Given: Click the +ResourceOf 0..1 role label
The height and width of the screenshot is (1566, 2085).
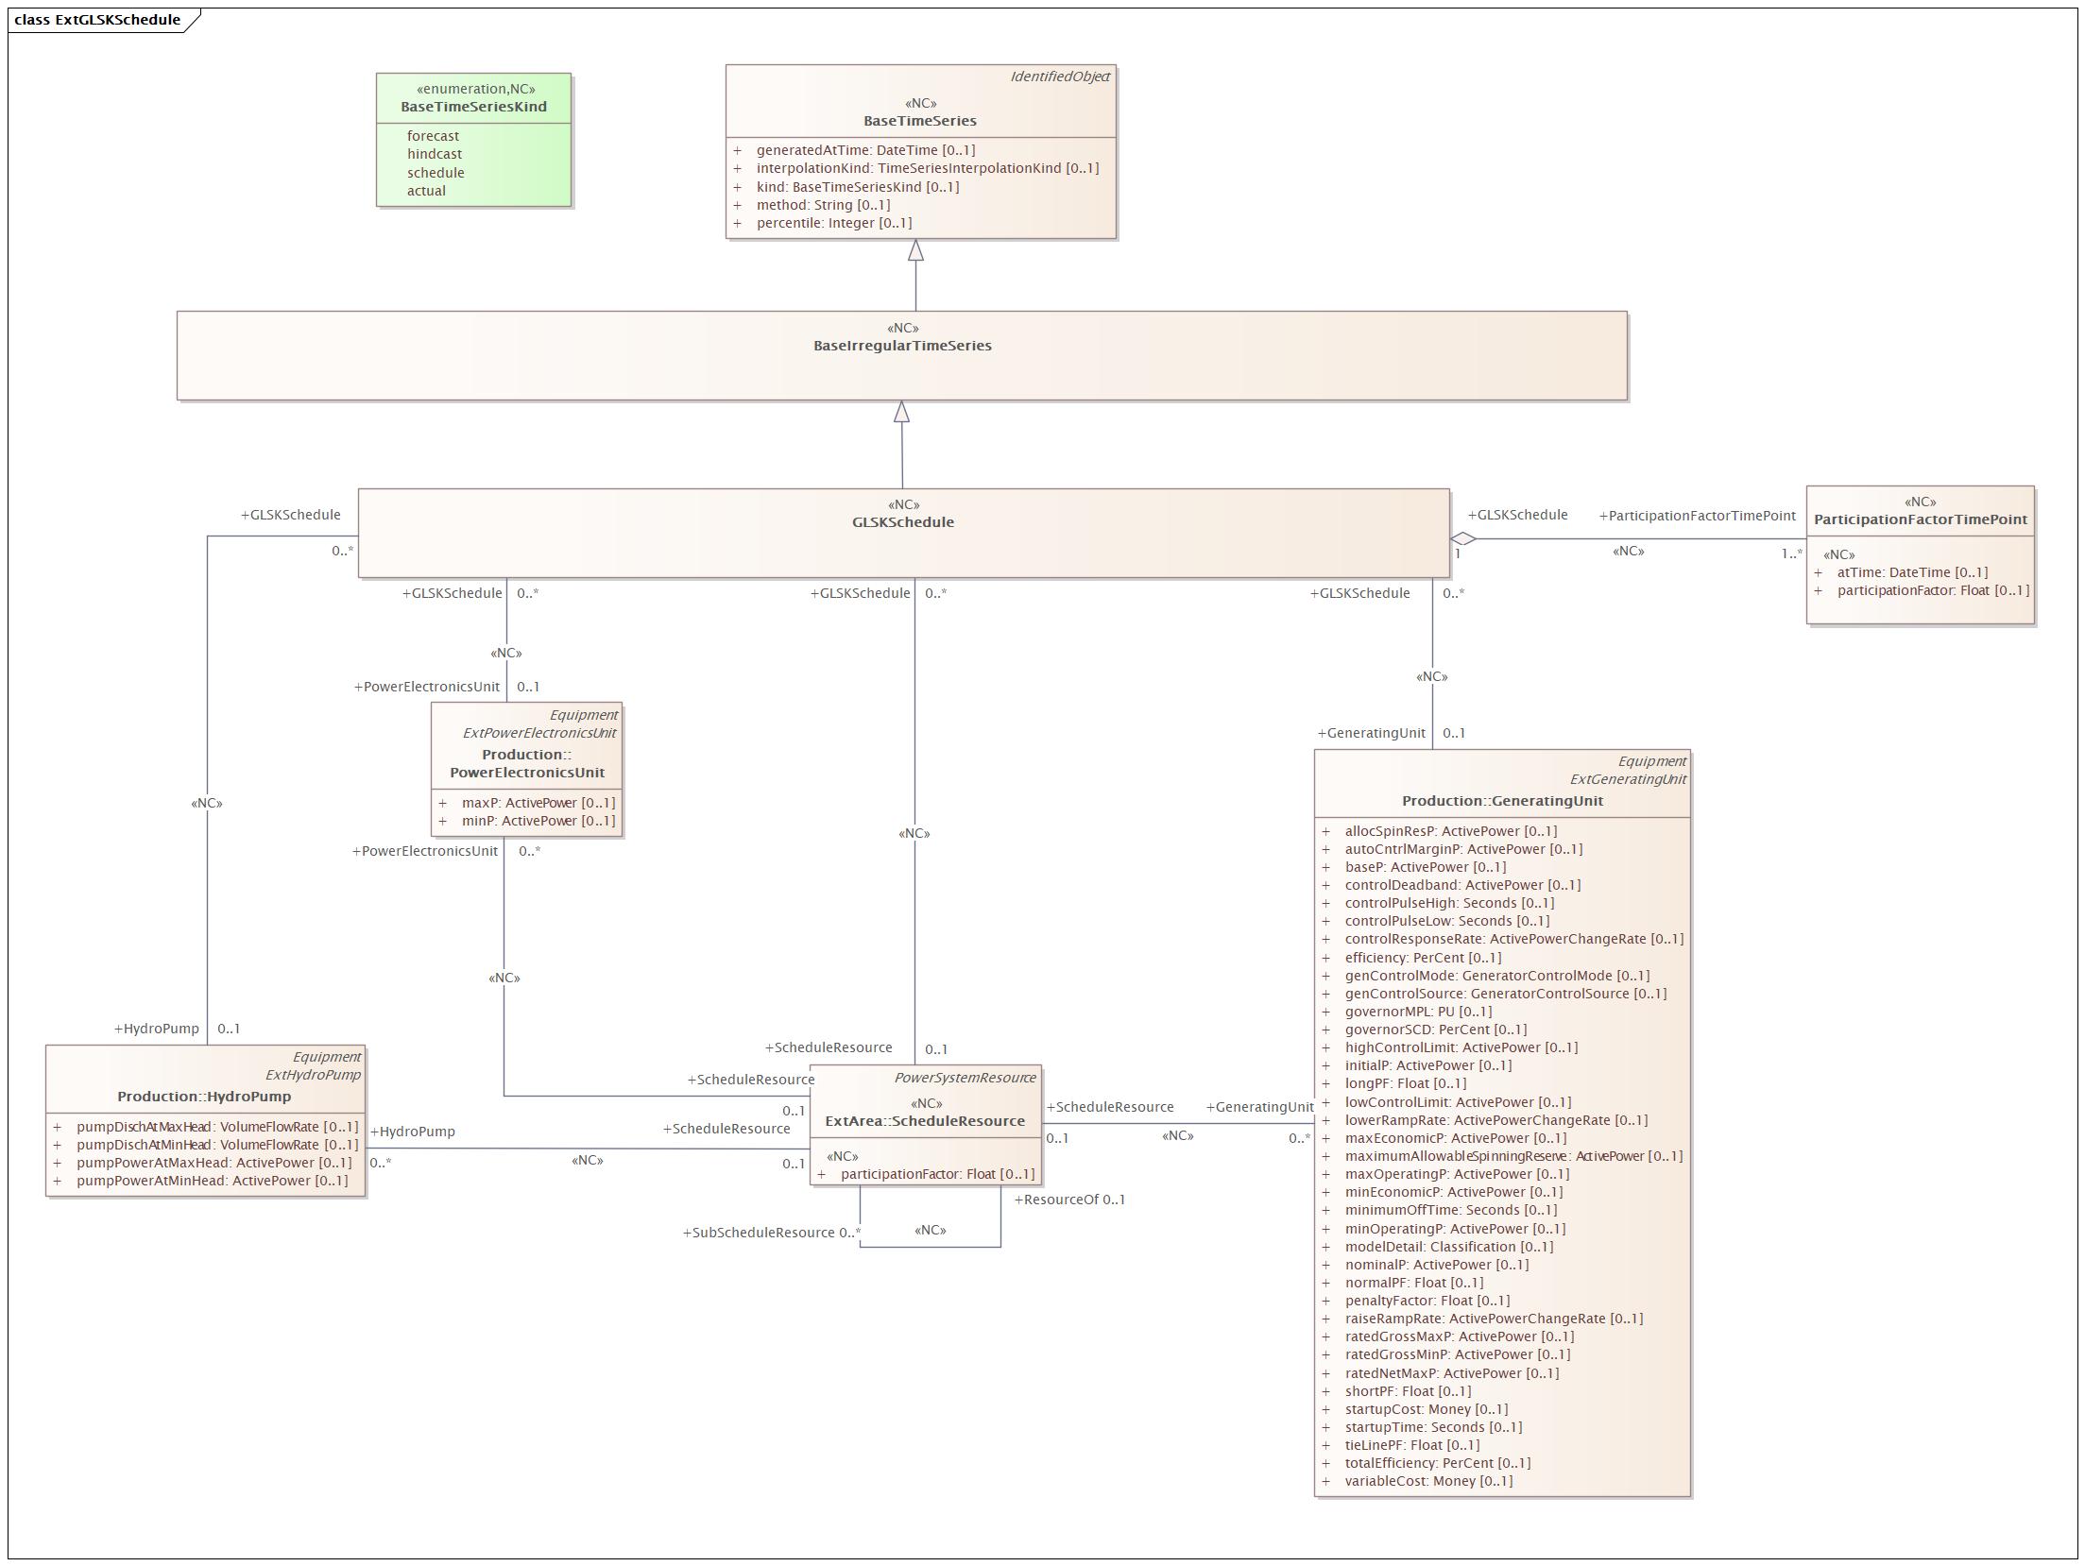Looking at the screenshot, I should click(x=1069, y=1200).
